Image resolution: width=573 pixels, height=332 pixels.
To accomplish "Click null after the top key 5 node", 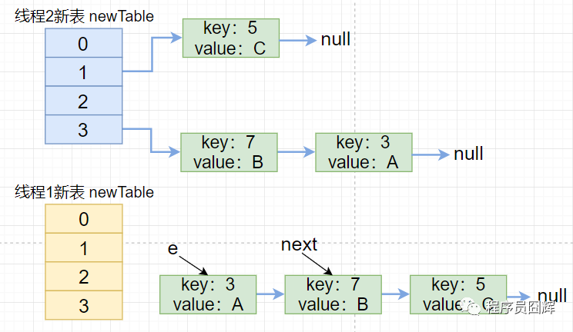I will point(336,39).
